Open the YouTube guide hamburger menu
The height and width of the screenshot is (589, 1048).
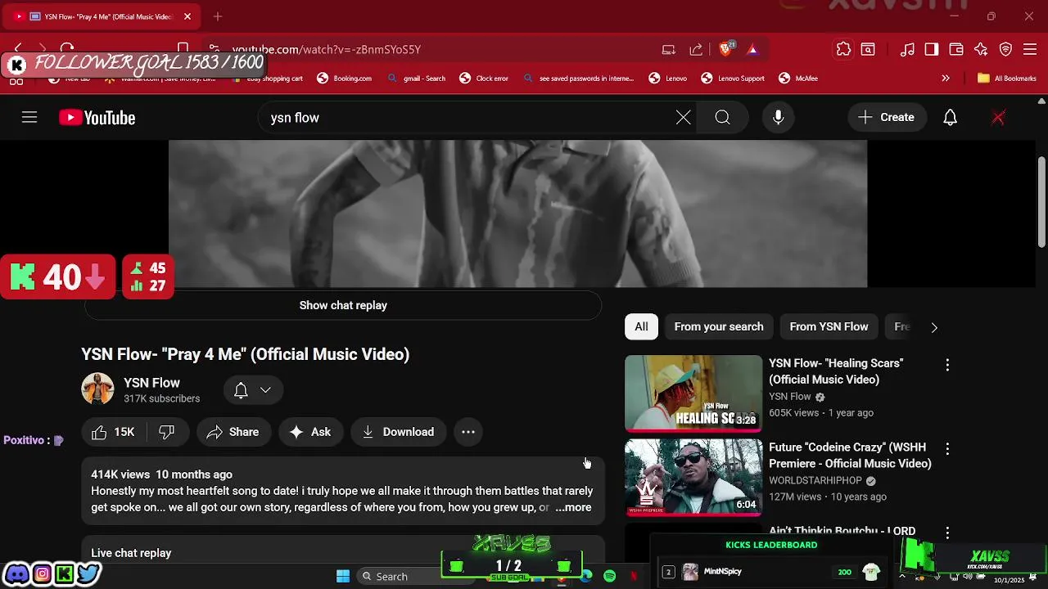29,118
